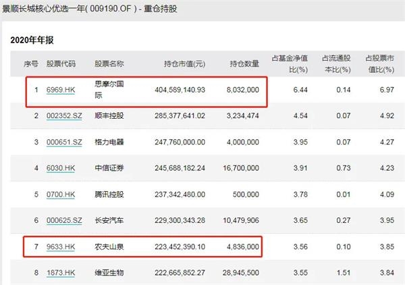Click market value 404,589,140.93
405x285 pixels.
[180, 90]
